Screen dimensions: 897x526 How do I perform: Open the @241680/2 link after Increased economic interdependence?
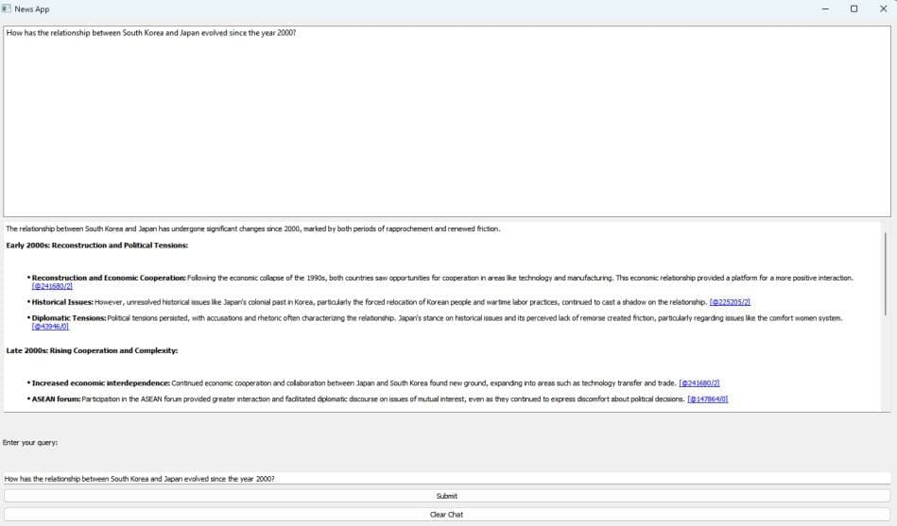click(699, 383)
